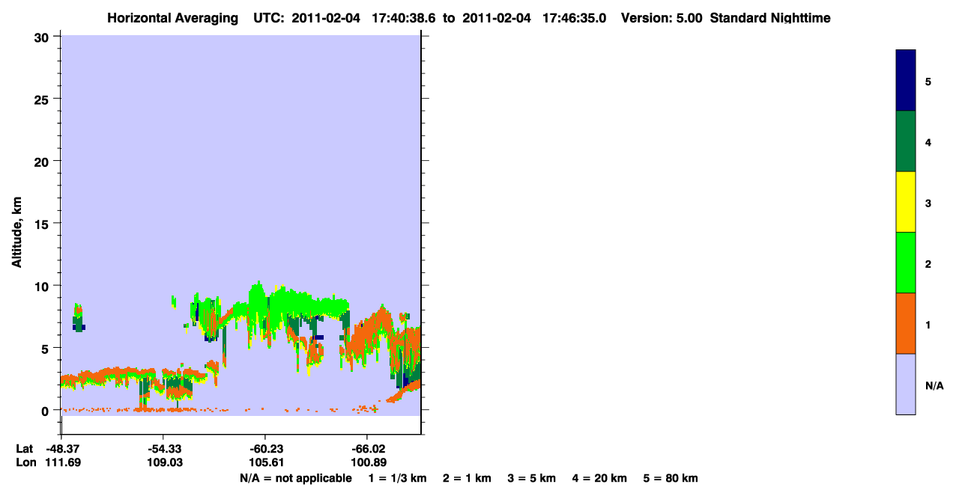Click the longitude value 105.61

(265, 462)
